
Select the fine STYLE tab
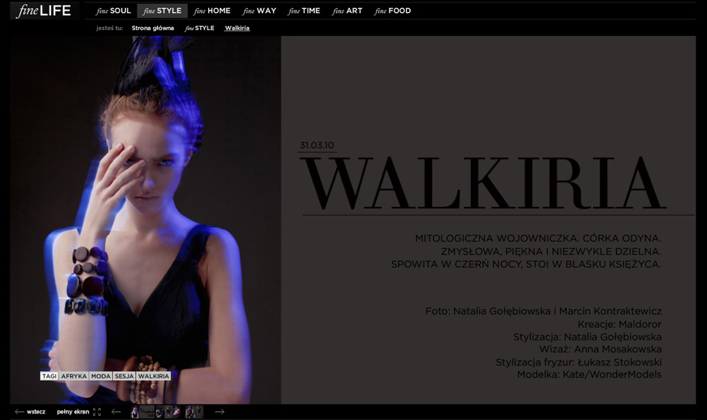(x=162, y=11)
